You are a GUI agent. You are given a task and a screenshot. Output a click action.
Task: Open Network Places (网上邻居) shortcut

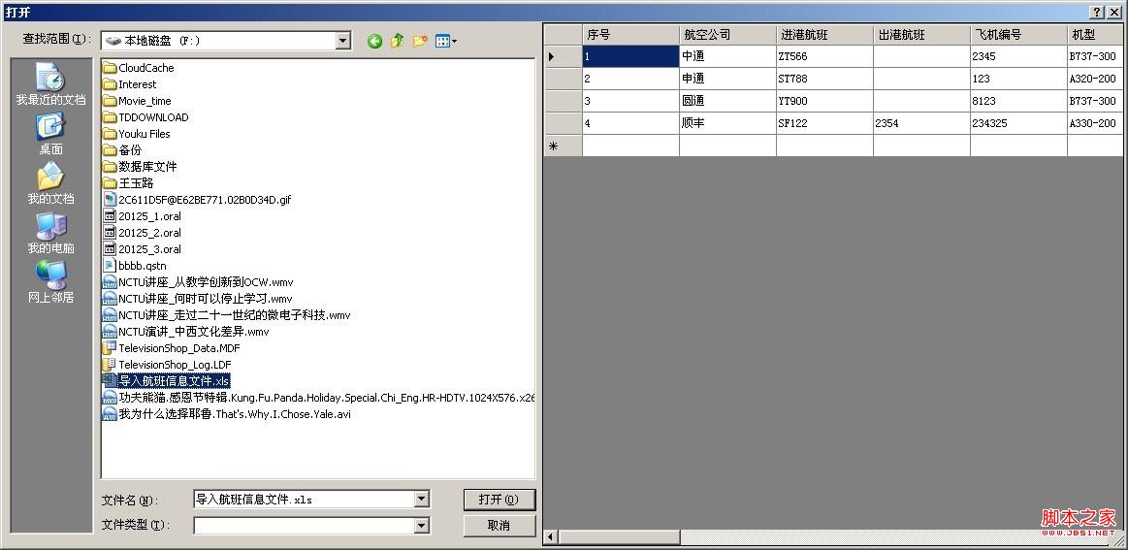(x=50, y=283)
